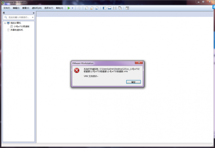Open the 虚拟机(M) menu

(x=37, y=8)
